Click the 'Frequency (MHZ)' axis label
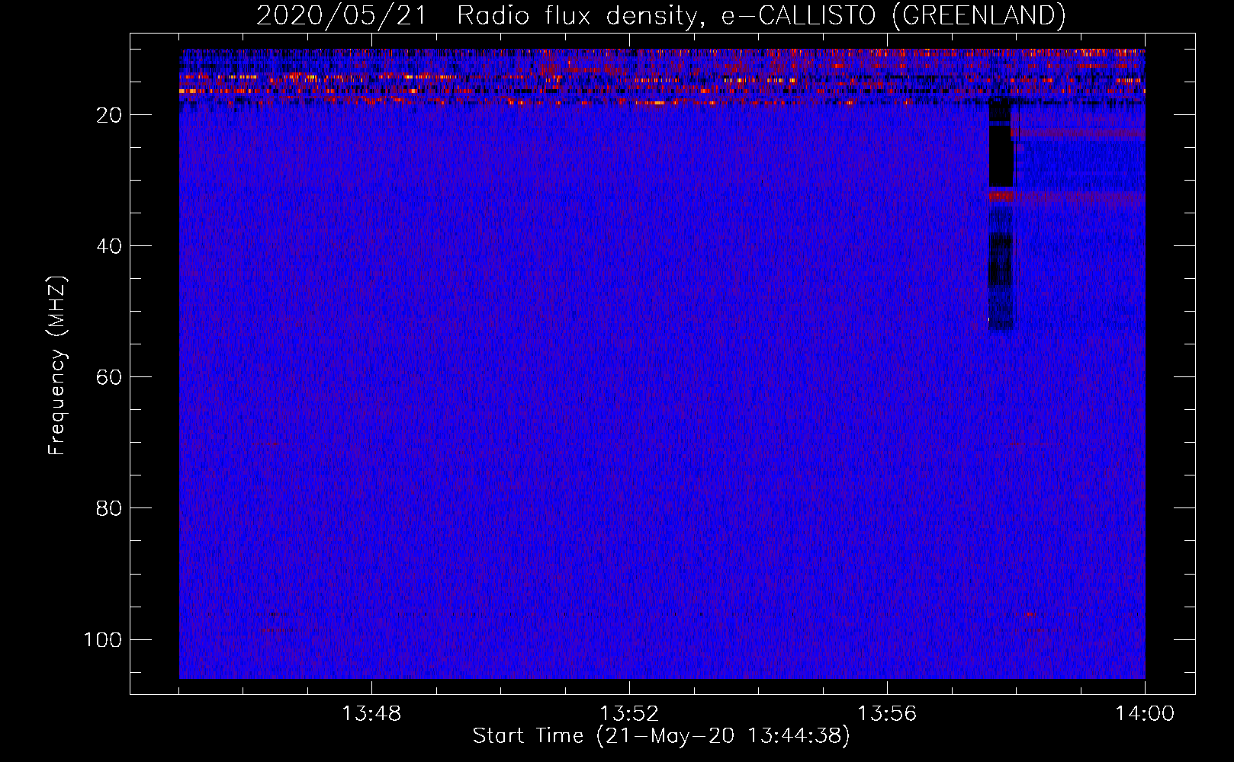This screenshot has width=1234, height=762. [x=57, y=366]
